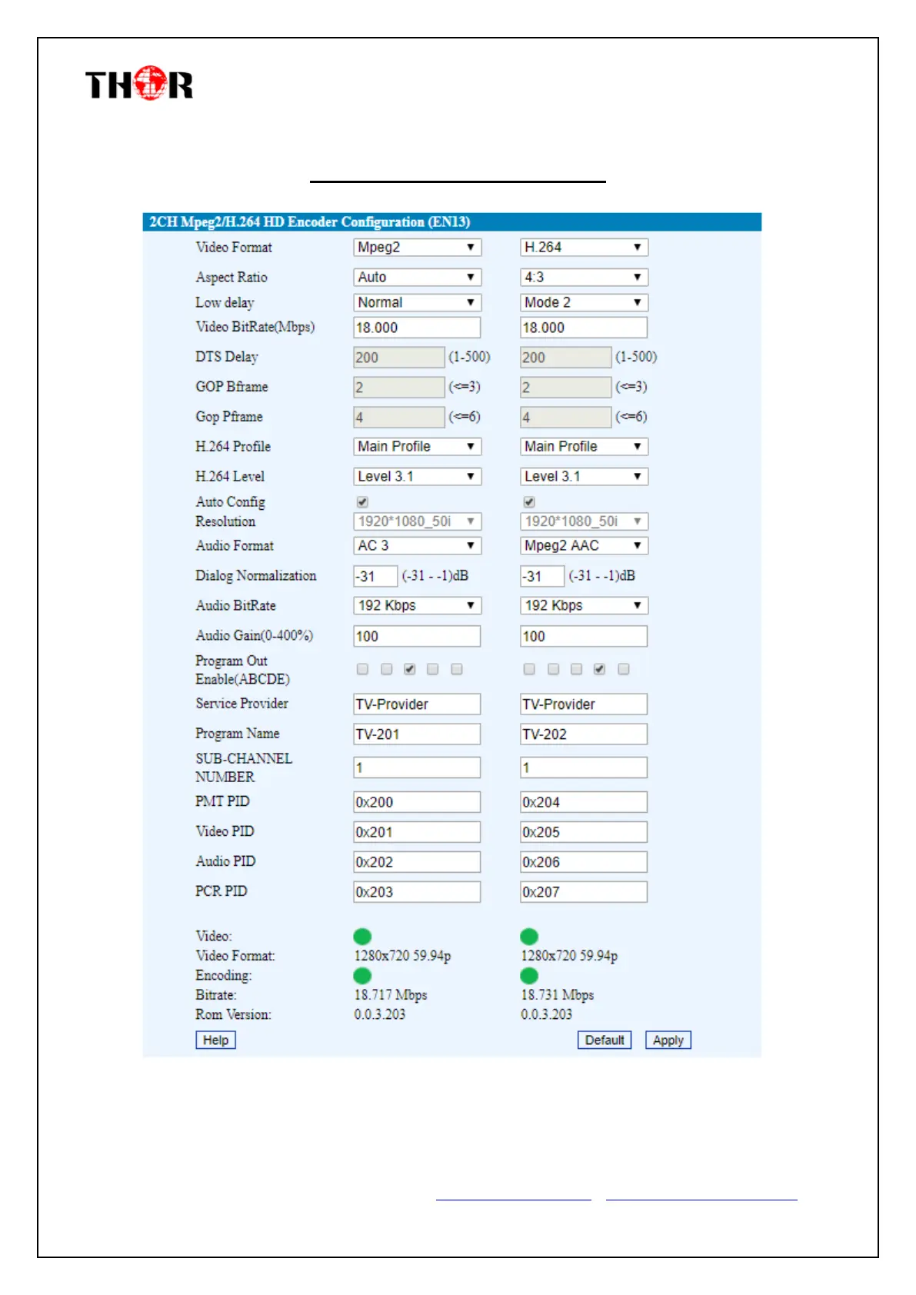This screenshot has height=1295, width=916.
Task: Expand first channel H.264 Level dropdown
Action: 417,477
